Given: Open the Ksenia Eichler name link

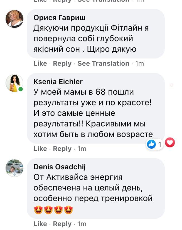Looking at the screenshot, I should click(x=58, y=82).
